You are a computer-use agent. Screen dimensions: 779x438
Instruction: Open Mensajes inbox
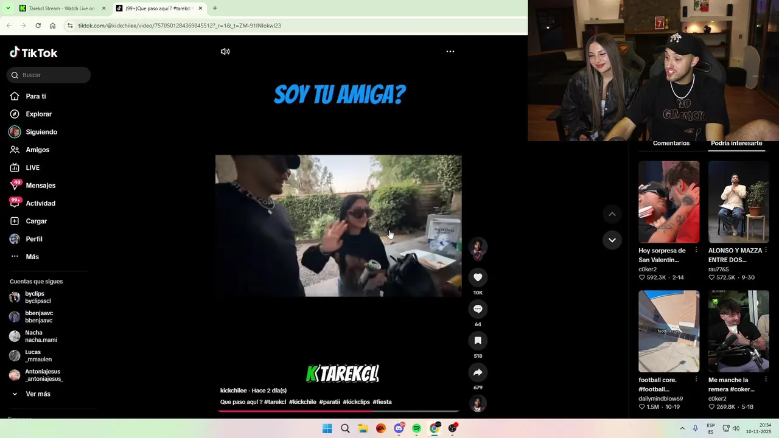[x=40, y=186]
